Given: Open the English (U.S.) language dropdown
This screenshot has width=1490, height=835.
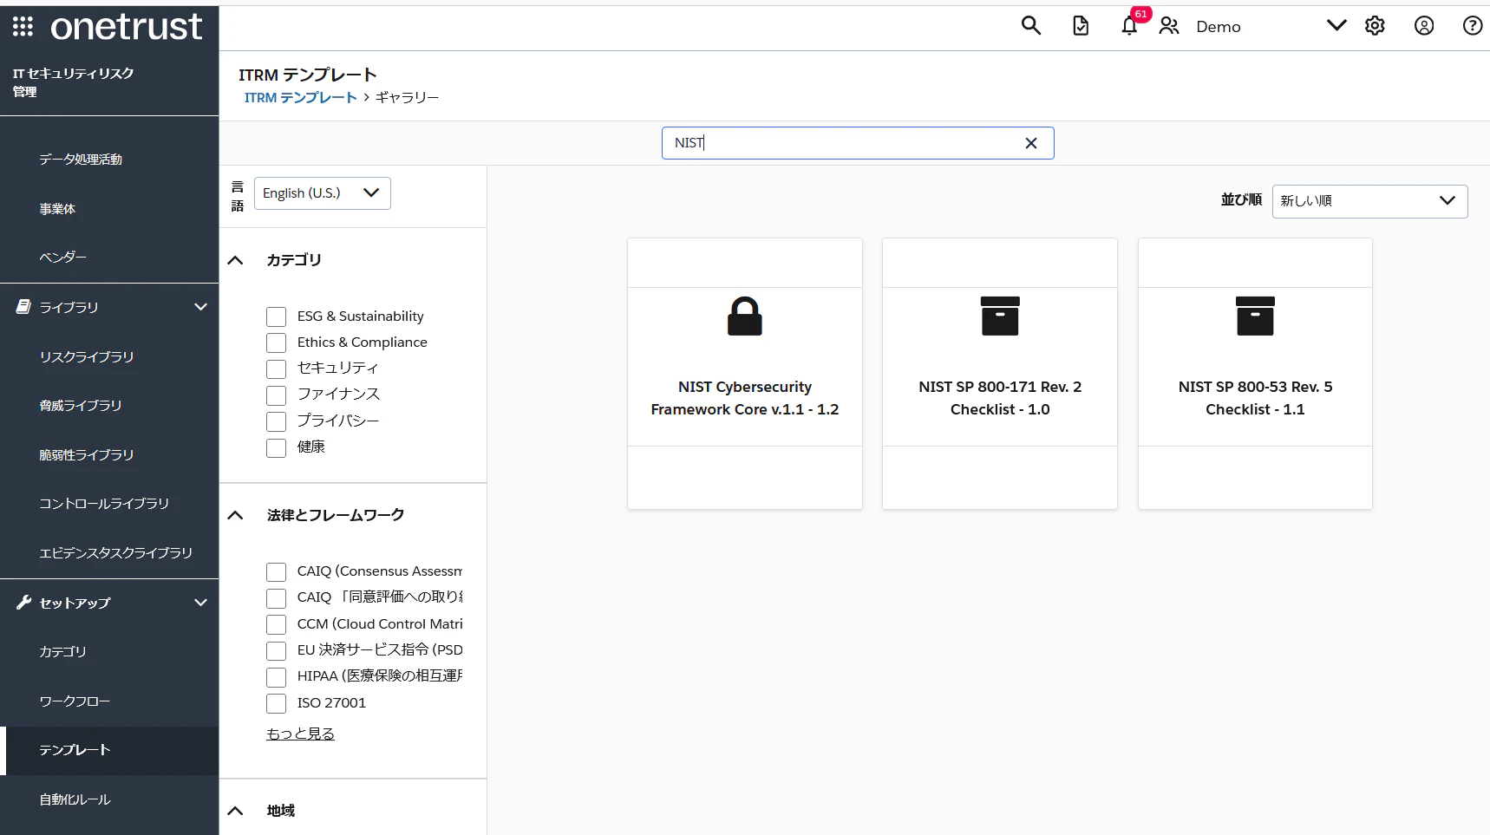Looking at the screenshot, I should [x=322, y=193].
